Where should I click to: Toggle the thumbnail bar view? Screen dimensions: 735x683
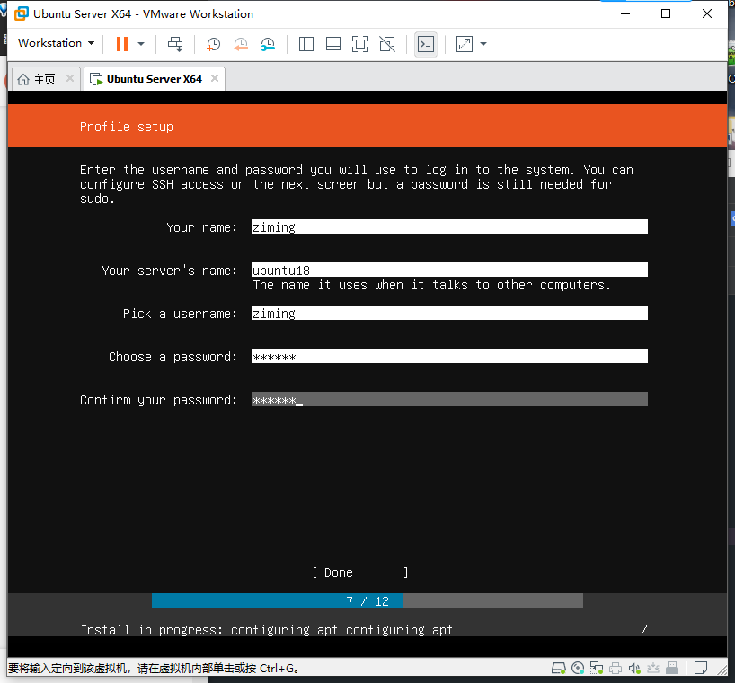333,44
